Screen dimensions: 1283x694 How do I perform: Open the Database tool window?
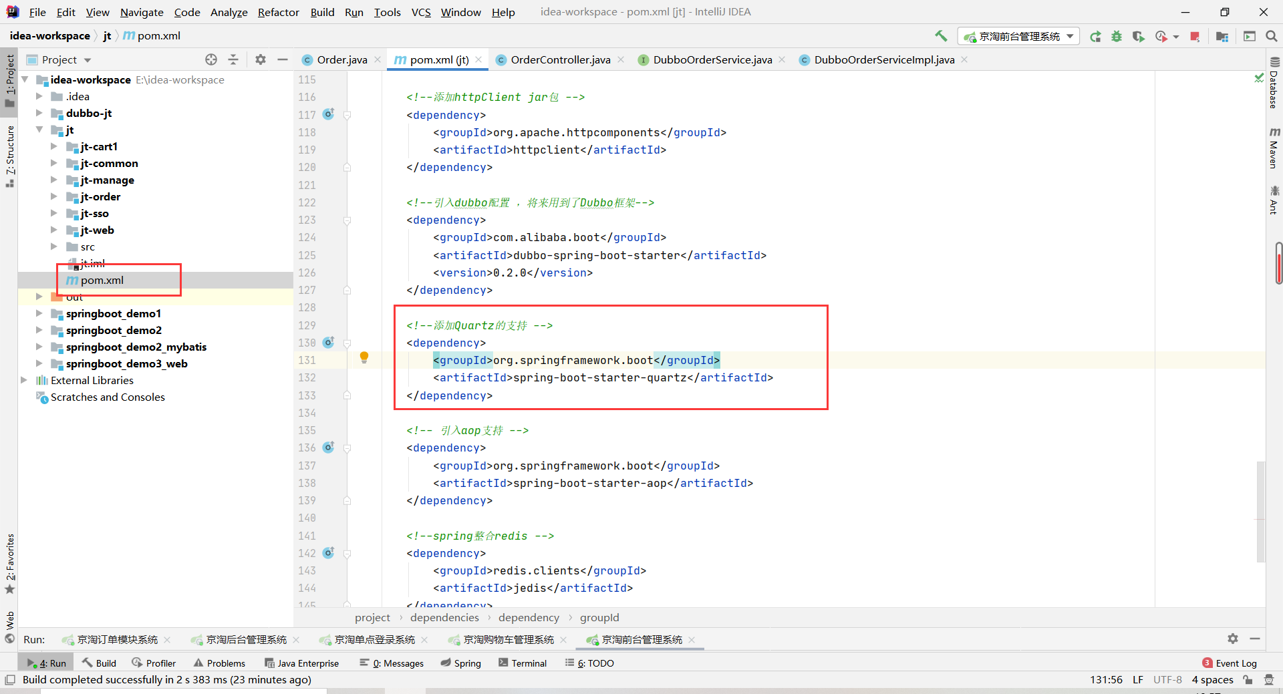coord(1274,84)
